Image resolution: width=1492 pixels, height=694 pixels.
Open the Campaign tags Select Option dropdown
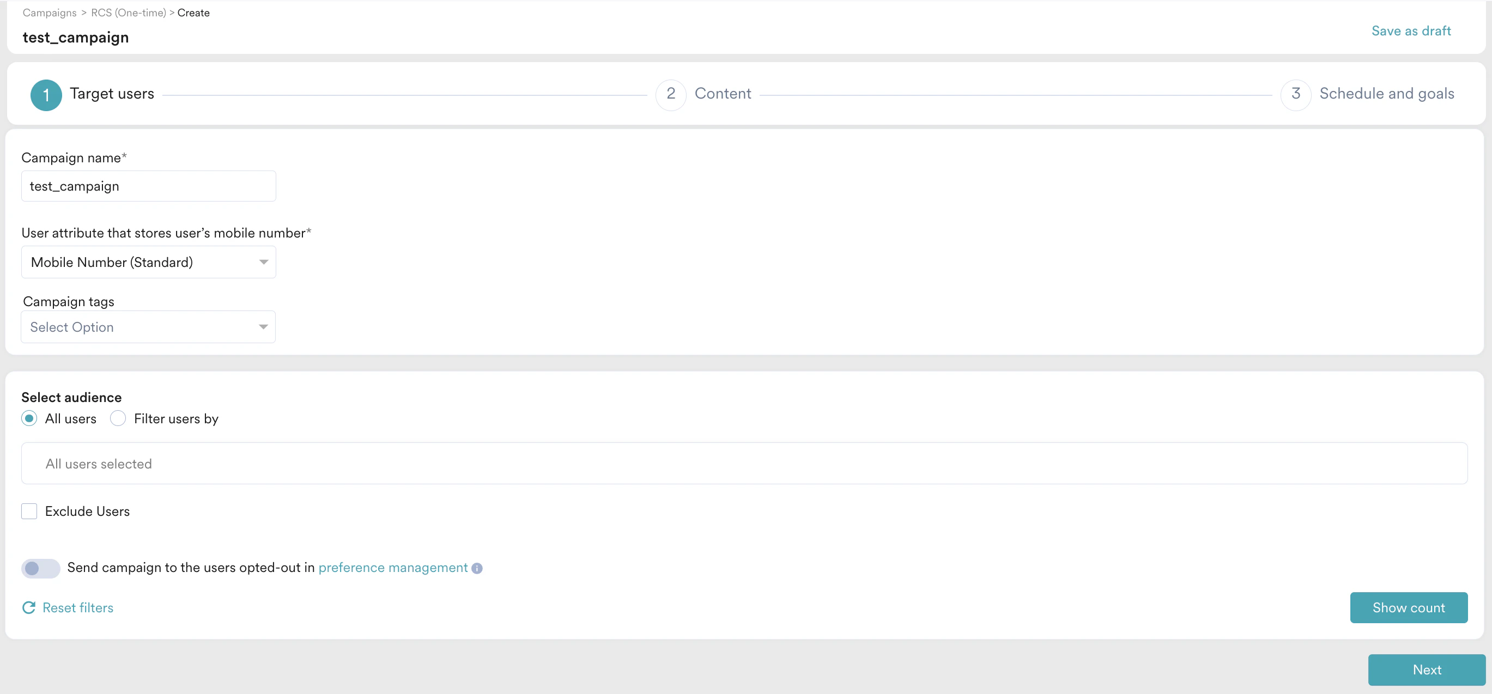pos(148,326)
